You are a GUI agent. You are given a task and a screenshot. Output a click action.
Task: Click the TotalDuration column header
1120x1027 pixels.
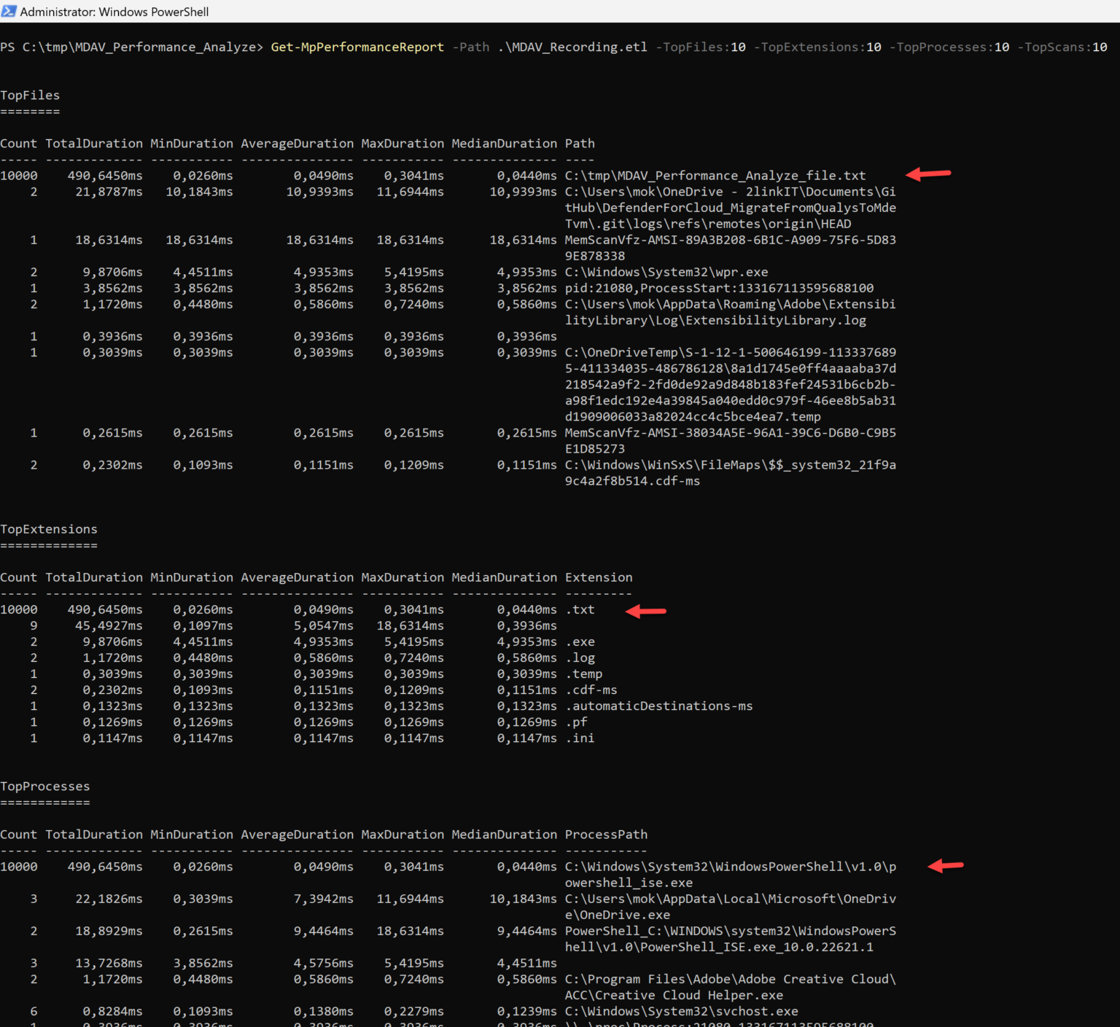(x=93, y=143)
